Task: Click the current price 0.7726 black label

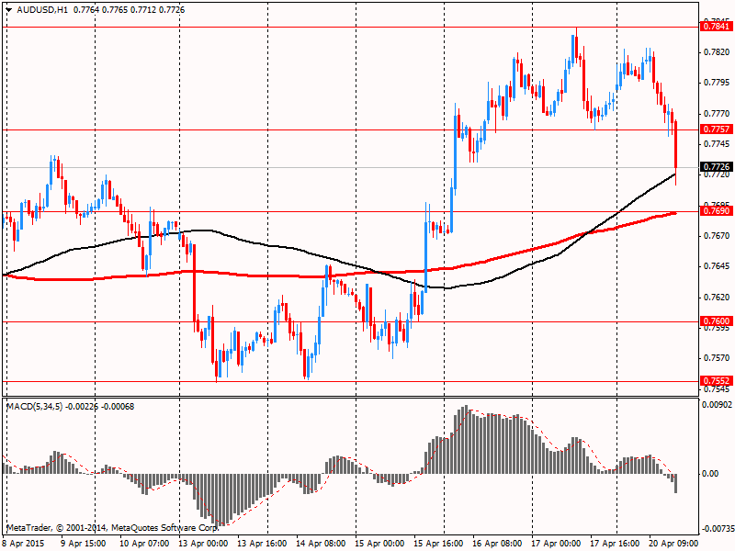Action: [x=717, y=167]
